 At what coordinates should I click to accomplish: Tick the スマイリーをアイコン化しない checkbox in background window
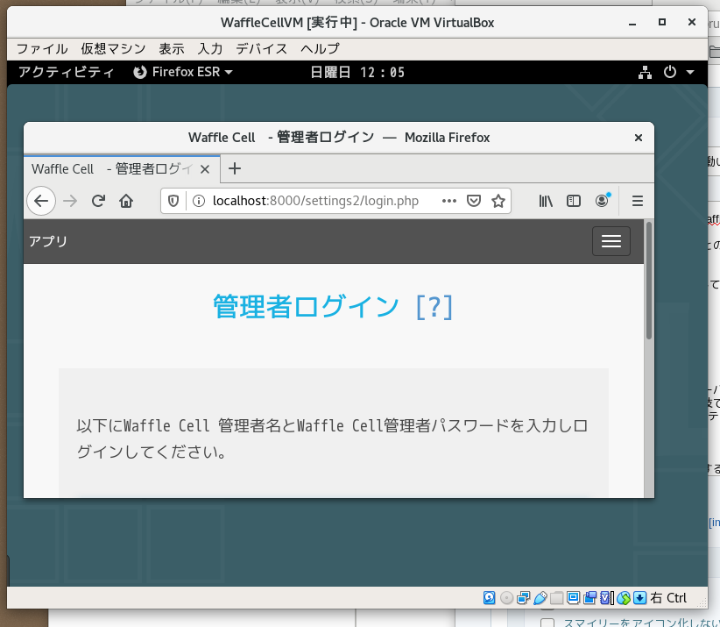pyautogui.click(x=547, y=623)
